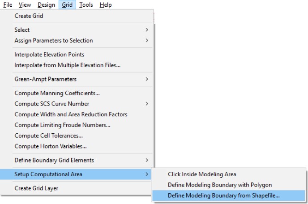Open the View menu
The image size is (308, 204).
pyautogui.click(x=25, y=5)
